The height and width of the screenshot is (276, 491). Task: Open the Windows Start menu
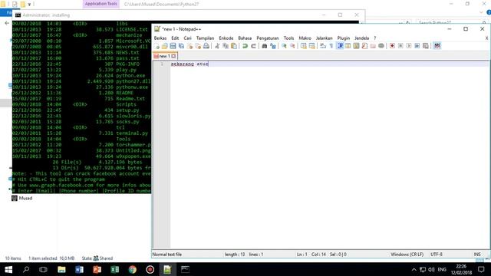pos(8,269)
